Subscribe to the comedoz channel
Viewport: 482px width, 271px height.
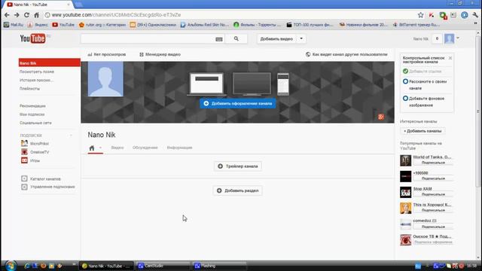pos(433,227)
